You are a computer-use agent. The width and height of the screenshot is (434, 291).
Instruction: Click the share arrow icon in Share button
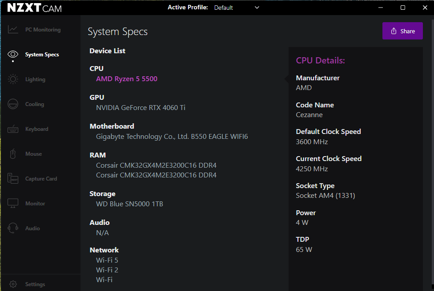pos(394,31)
